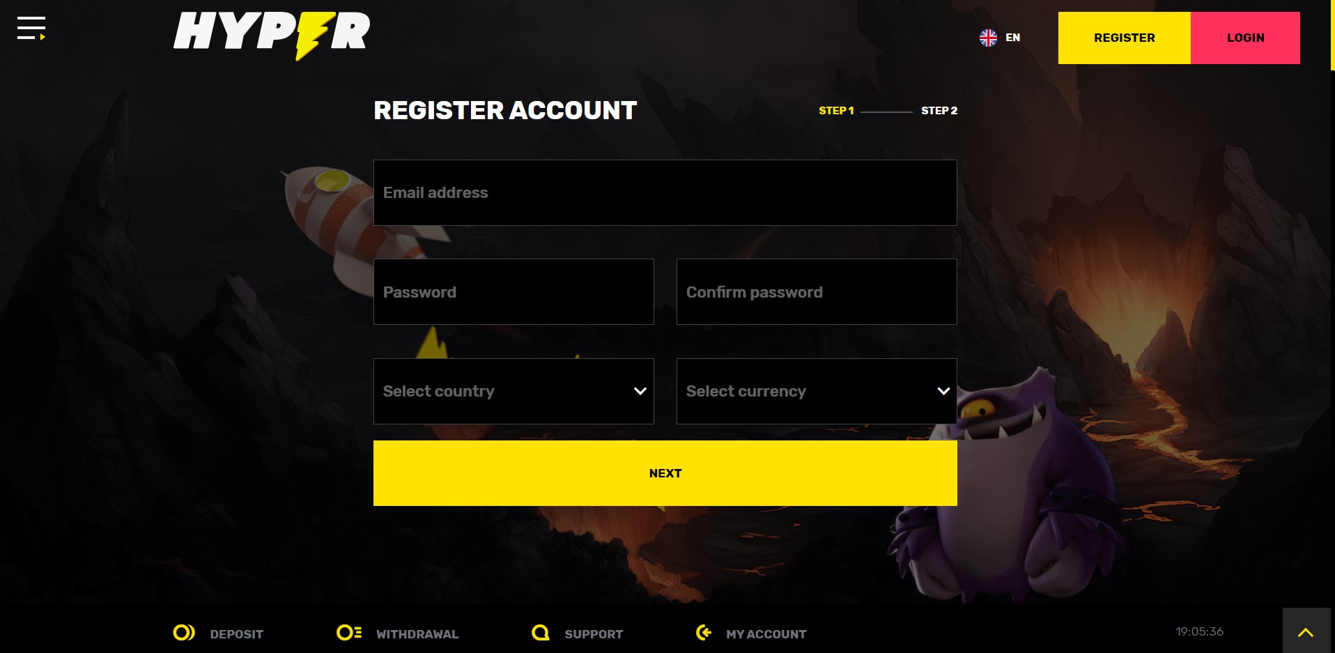Open the Support link in footer
1335x653 pixels.
coord(594,634)
